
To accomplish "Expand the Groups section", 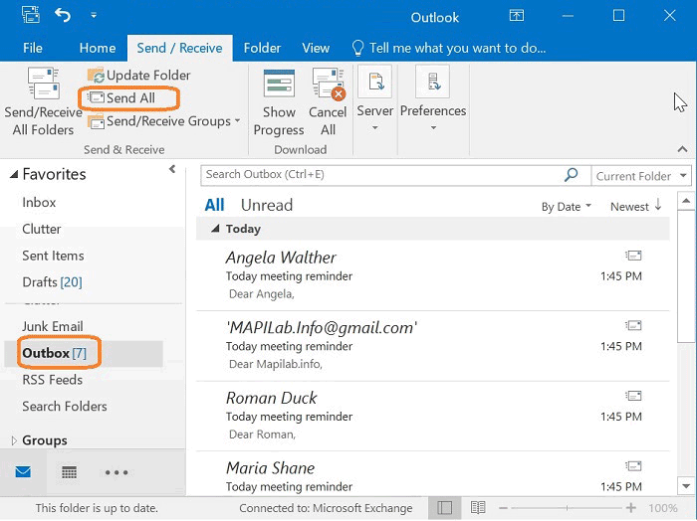I will click(x=14, y=440).
